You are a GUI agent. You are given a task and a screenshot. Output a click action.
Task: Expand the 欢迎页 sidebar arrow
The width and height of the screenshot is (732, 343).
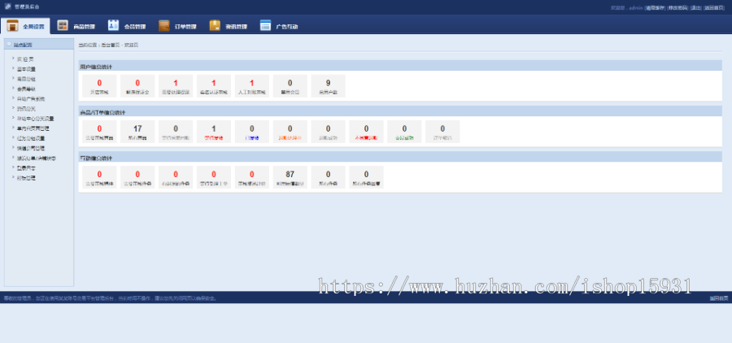tap(13, 59)
